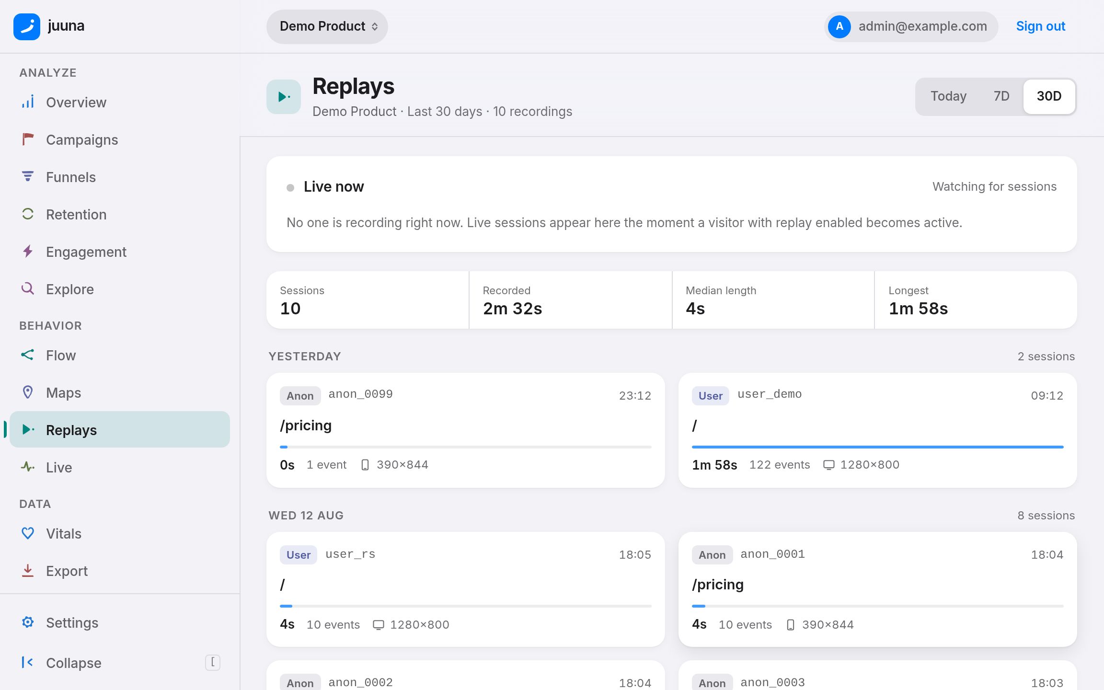This screenshot has width=1104, height=690.
Task: Go to Campaigns page
Action: [120, 139]
